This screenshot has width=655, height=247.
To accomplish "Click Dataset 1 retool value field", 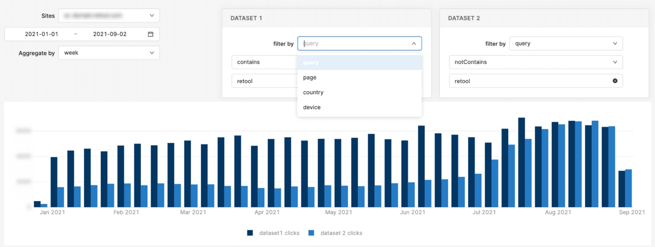I will coord(264,81).
